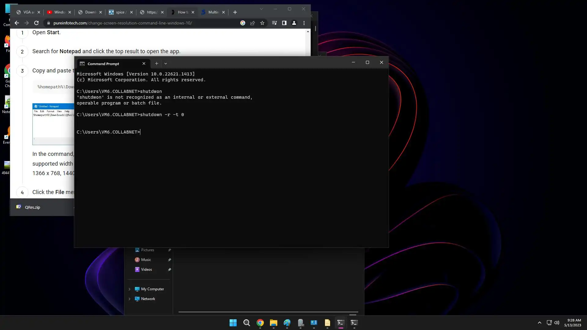Expand the Network tree node
The width and height of the screenshot is (587, 330).
pyautogui.click(x=129, y=299)
